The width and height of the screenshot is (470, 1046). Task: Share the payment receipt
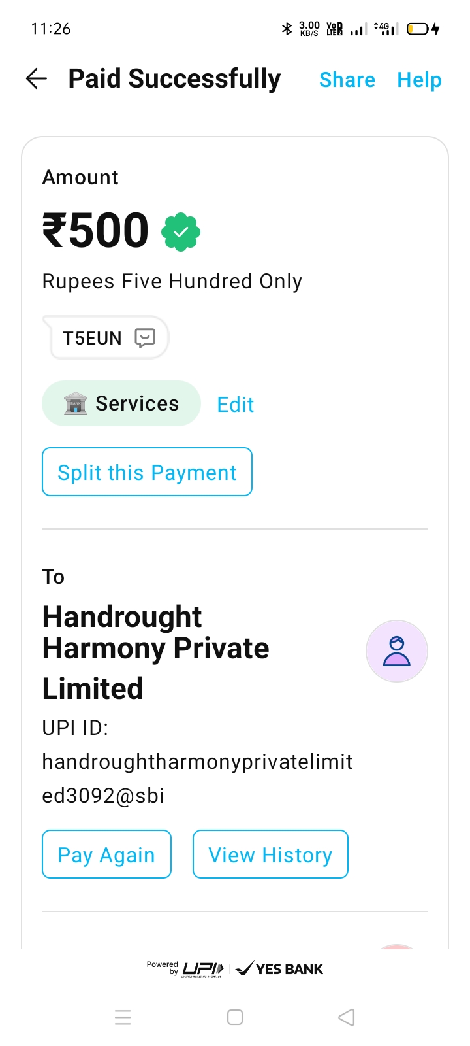click(347, 80)
